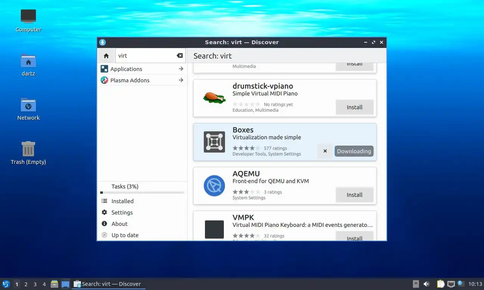Viewport: 484px width, 290px height.
Task: Open the About page
Action: click(142, 224)
